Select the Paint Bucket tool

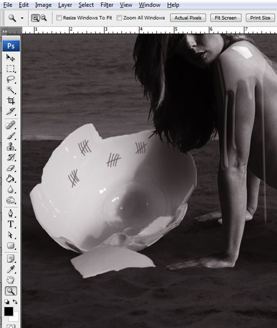click(10, 179)
